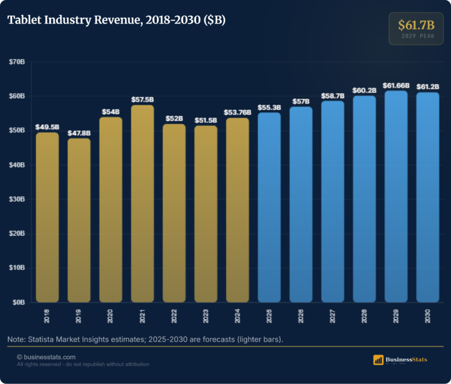Click the 2022 revenue bar
The image size is (451, 384).
(174, 213)
